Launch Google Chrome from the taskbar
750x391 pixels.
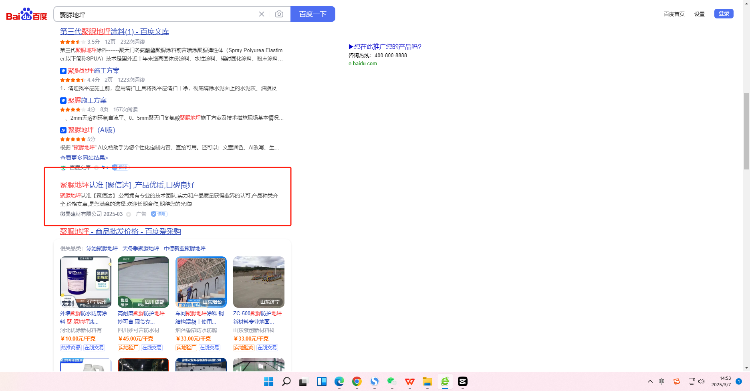[x=357, y=381]
